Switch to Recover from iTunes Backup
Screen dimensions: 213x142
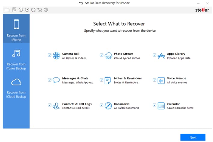click(16, 59)
